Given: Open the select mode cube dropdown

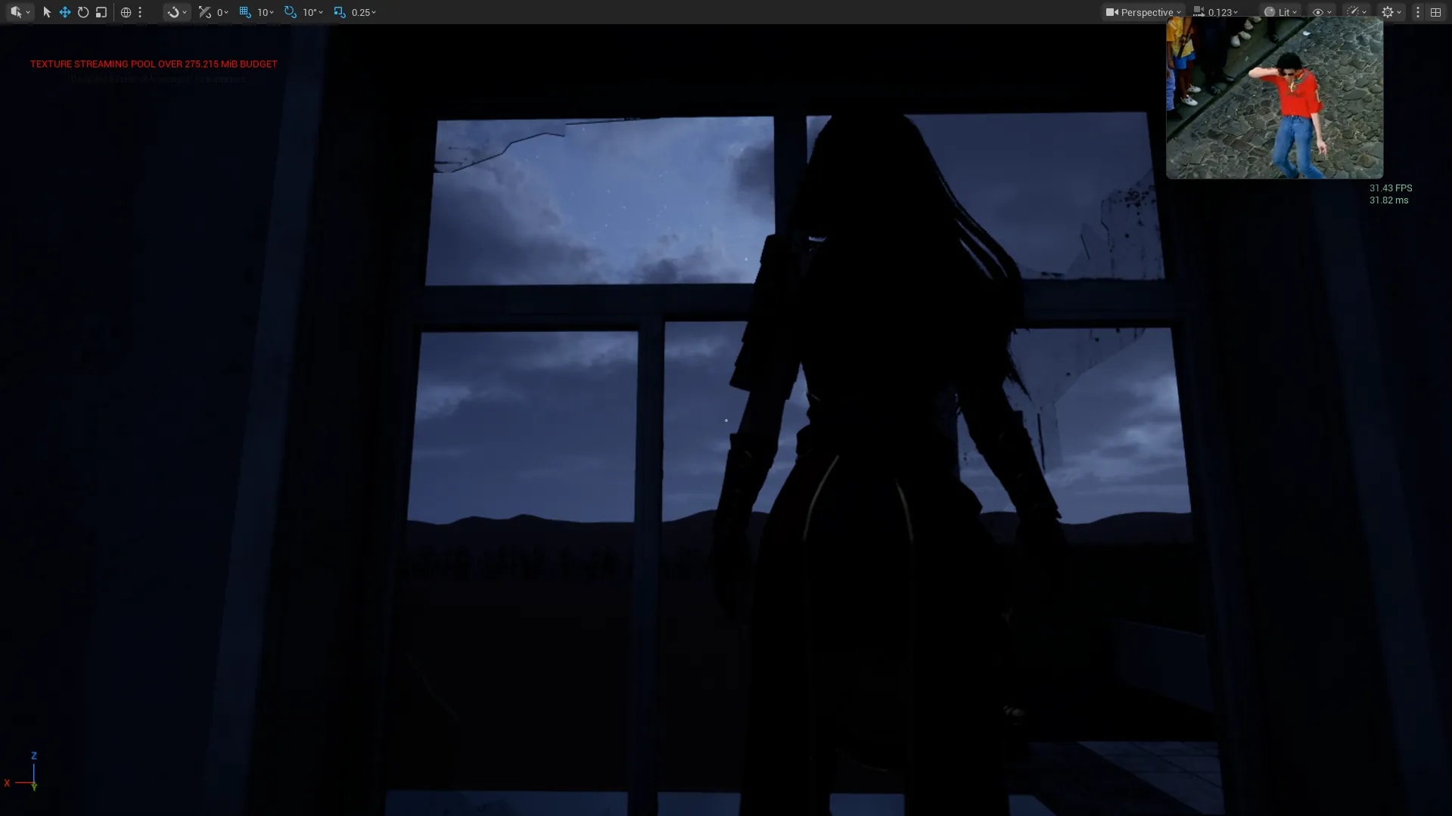Looking at the screenshot, I should tap(19, 12).
